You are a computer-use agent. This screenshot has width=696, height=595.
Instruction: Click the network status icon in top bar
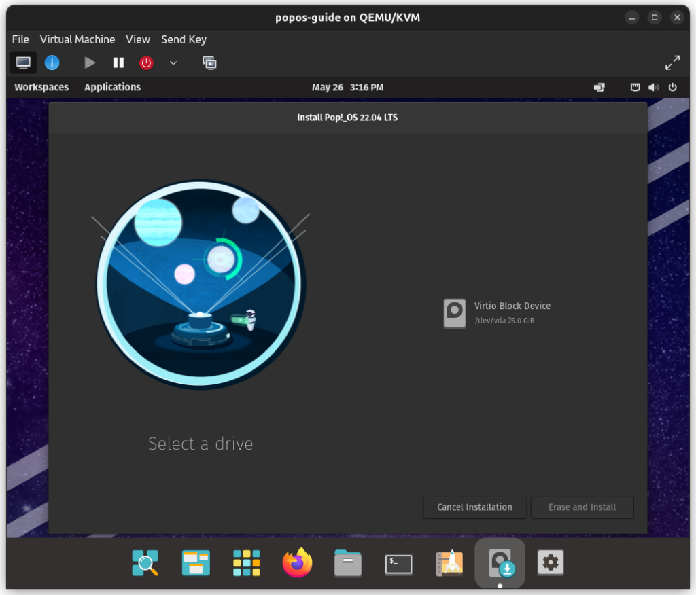point(636,88)
